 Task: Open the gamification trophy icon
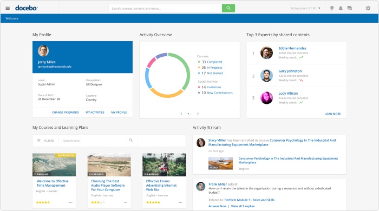tap(332, 8)
